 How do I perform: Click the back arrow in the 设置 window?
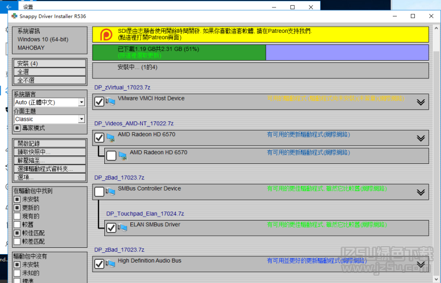point(9,7)
